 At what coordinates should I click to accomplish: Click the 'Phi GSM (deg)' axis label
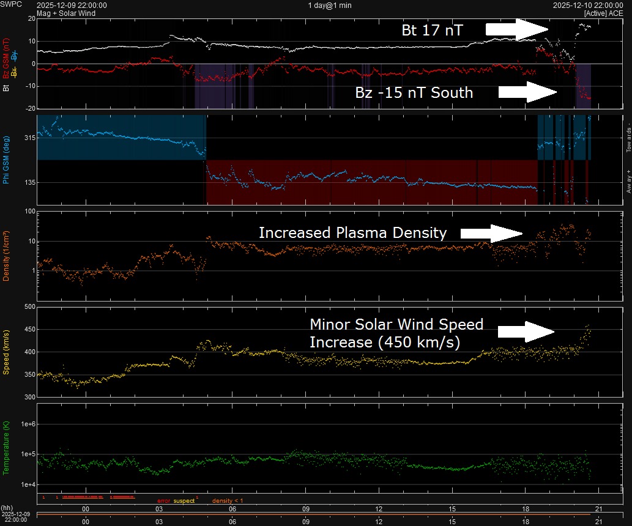coord(6,160)
